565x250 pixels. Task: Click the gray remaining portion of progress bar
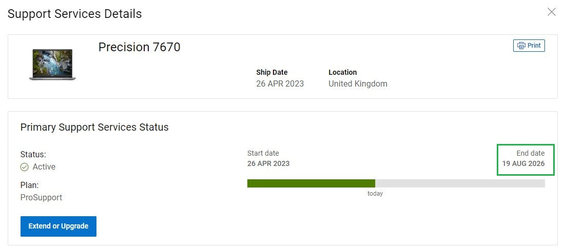(460, 183)
